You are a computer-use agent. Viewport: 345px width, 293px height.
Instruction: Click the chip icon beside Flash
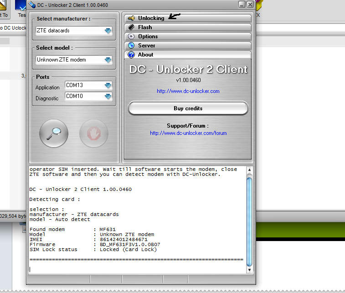tap(131, 27)
